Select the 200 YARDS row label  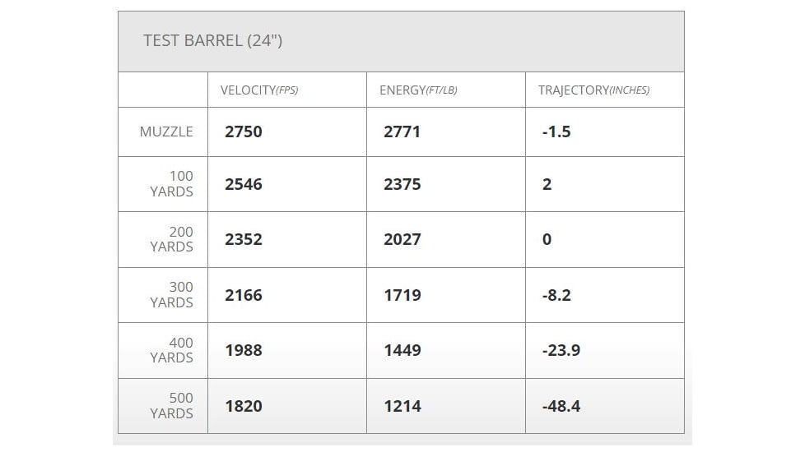click(172, 239)
